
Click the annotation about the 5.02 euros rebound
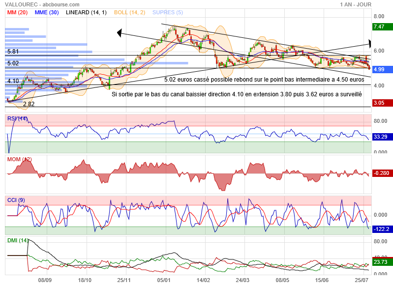click(264, 79)
